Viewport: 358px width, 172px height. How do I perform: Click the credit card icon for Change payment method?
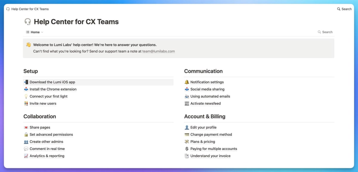pyautogui.click(x=187, y=135)
